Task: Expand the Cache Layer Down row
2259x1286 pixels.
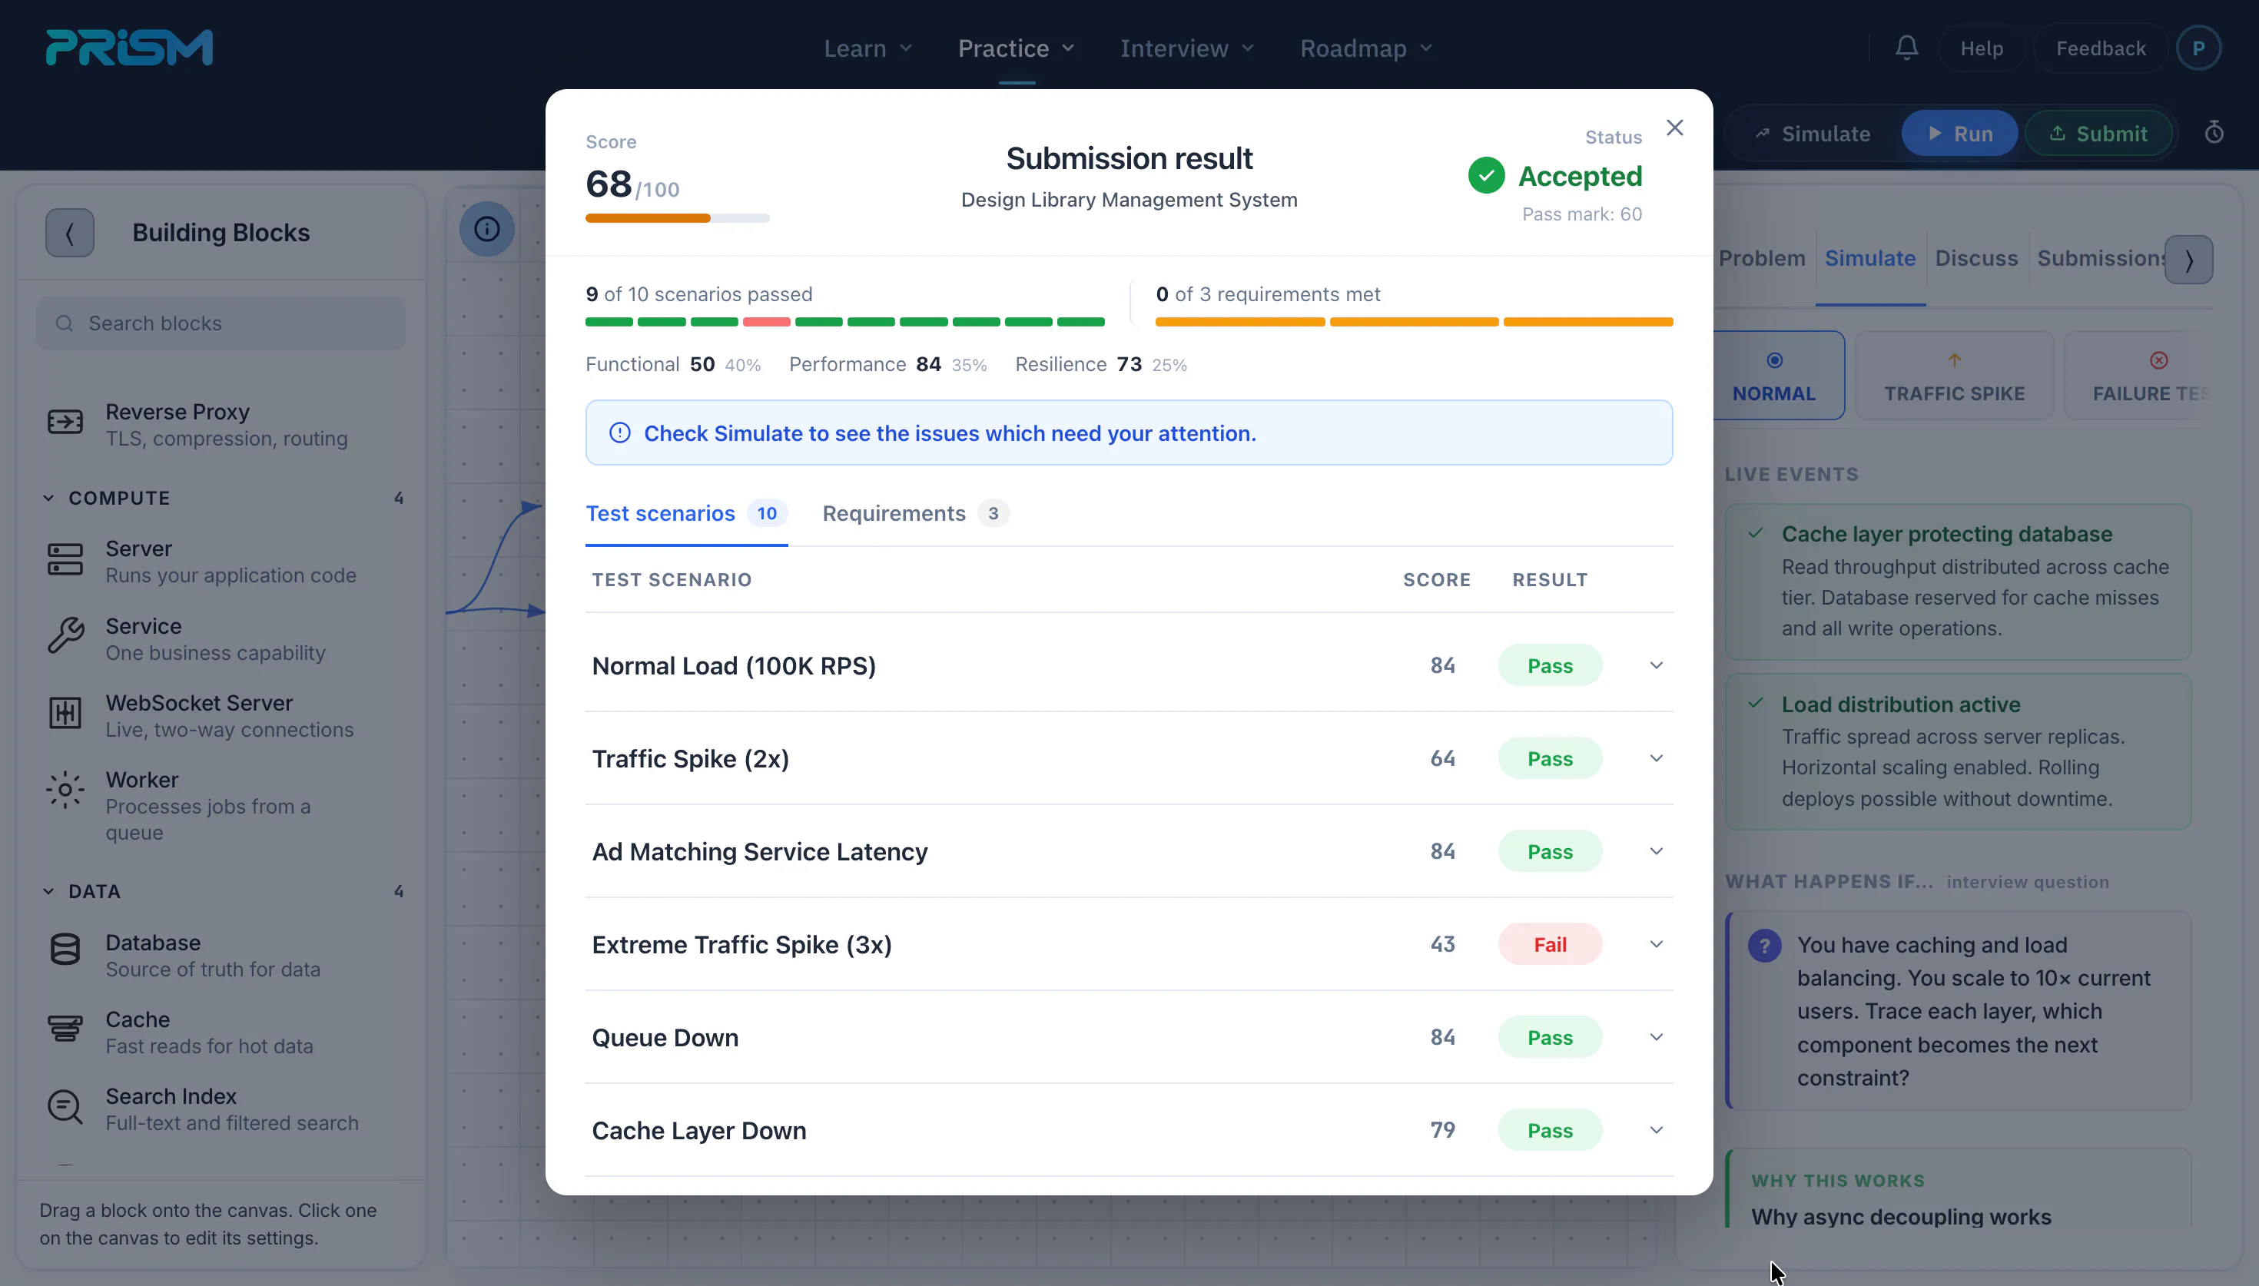Action: click(x=1657, y=1131)
